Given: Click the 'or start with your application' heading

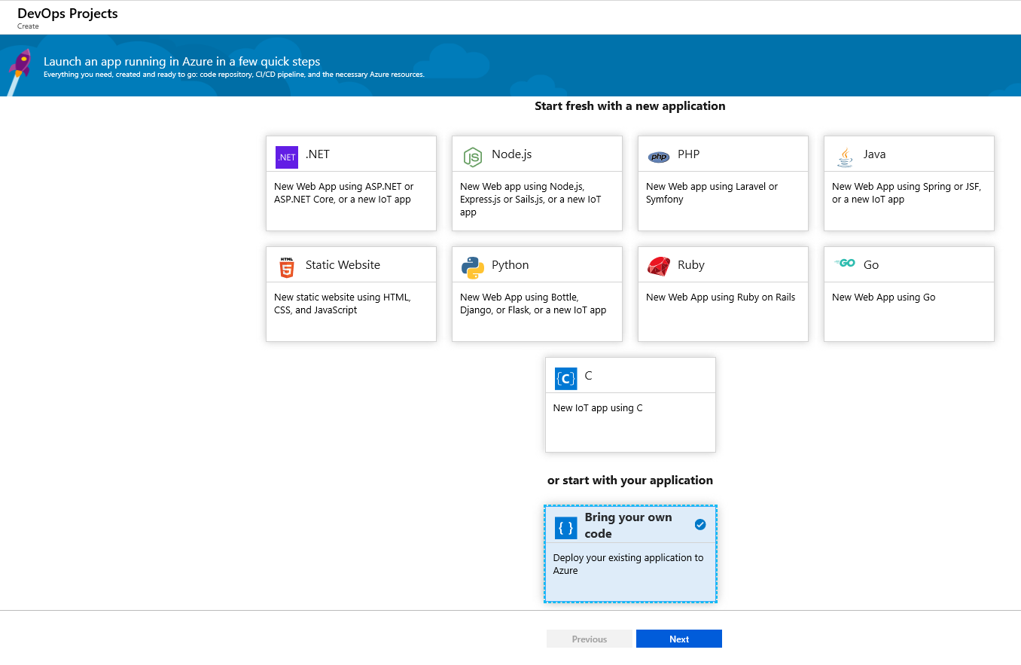Looking at the screenshot, I should (x=630, y=480).
